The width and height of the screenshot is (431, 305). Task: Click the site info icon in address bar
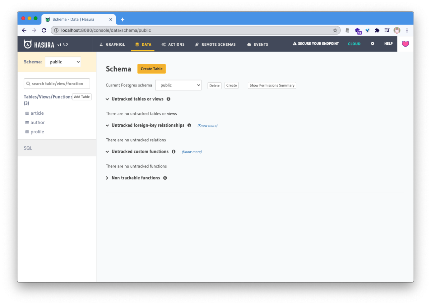click(56, 30)
